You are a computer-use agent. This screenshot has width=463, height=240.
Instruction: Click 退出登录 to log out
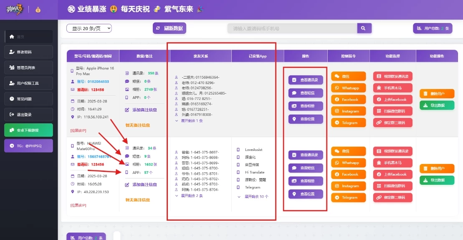(28, 115)
